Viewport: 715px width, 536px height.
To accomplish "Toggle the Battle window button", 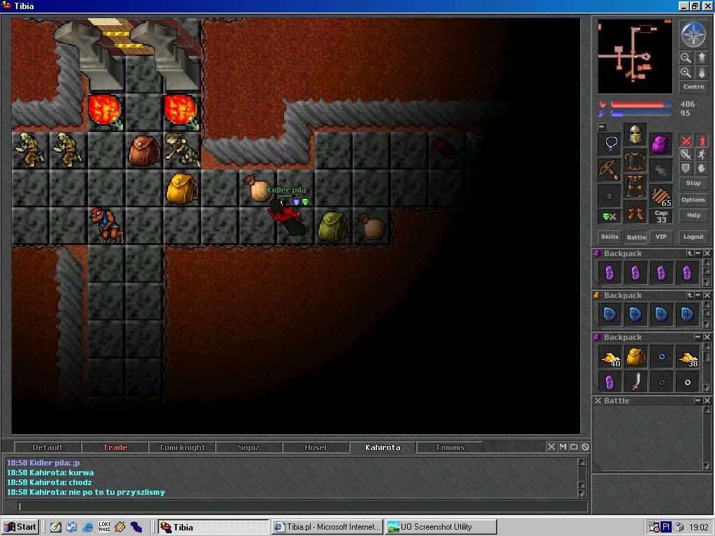I will pyautogui.click(x=636, y=237).
